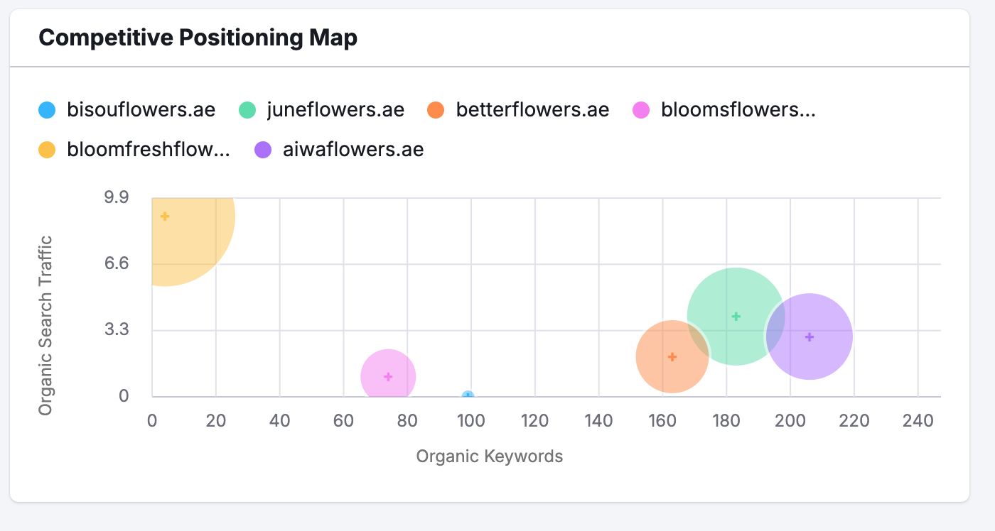
Task: Click the blue bisouflowers.ae legend dot
Action: 47,110
